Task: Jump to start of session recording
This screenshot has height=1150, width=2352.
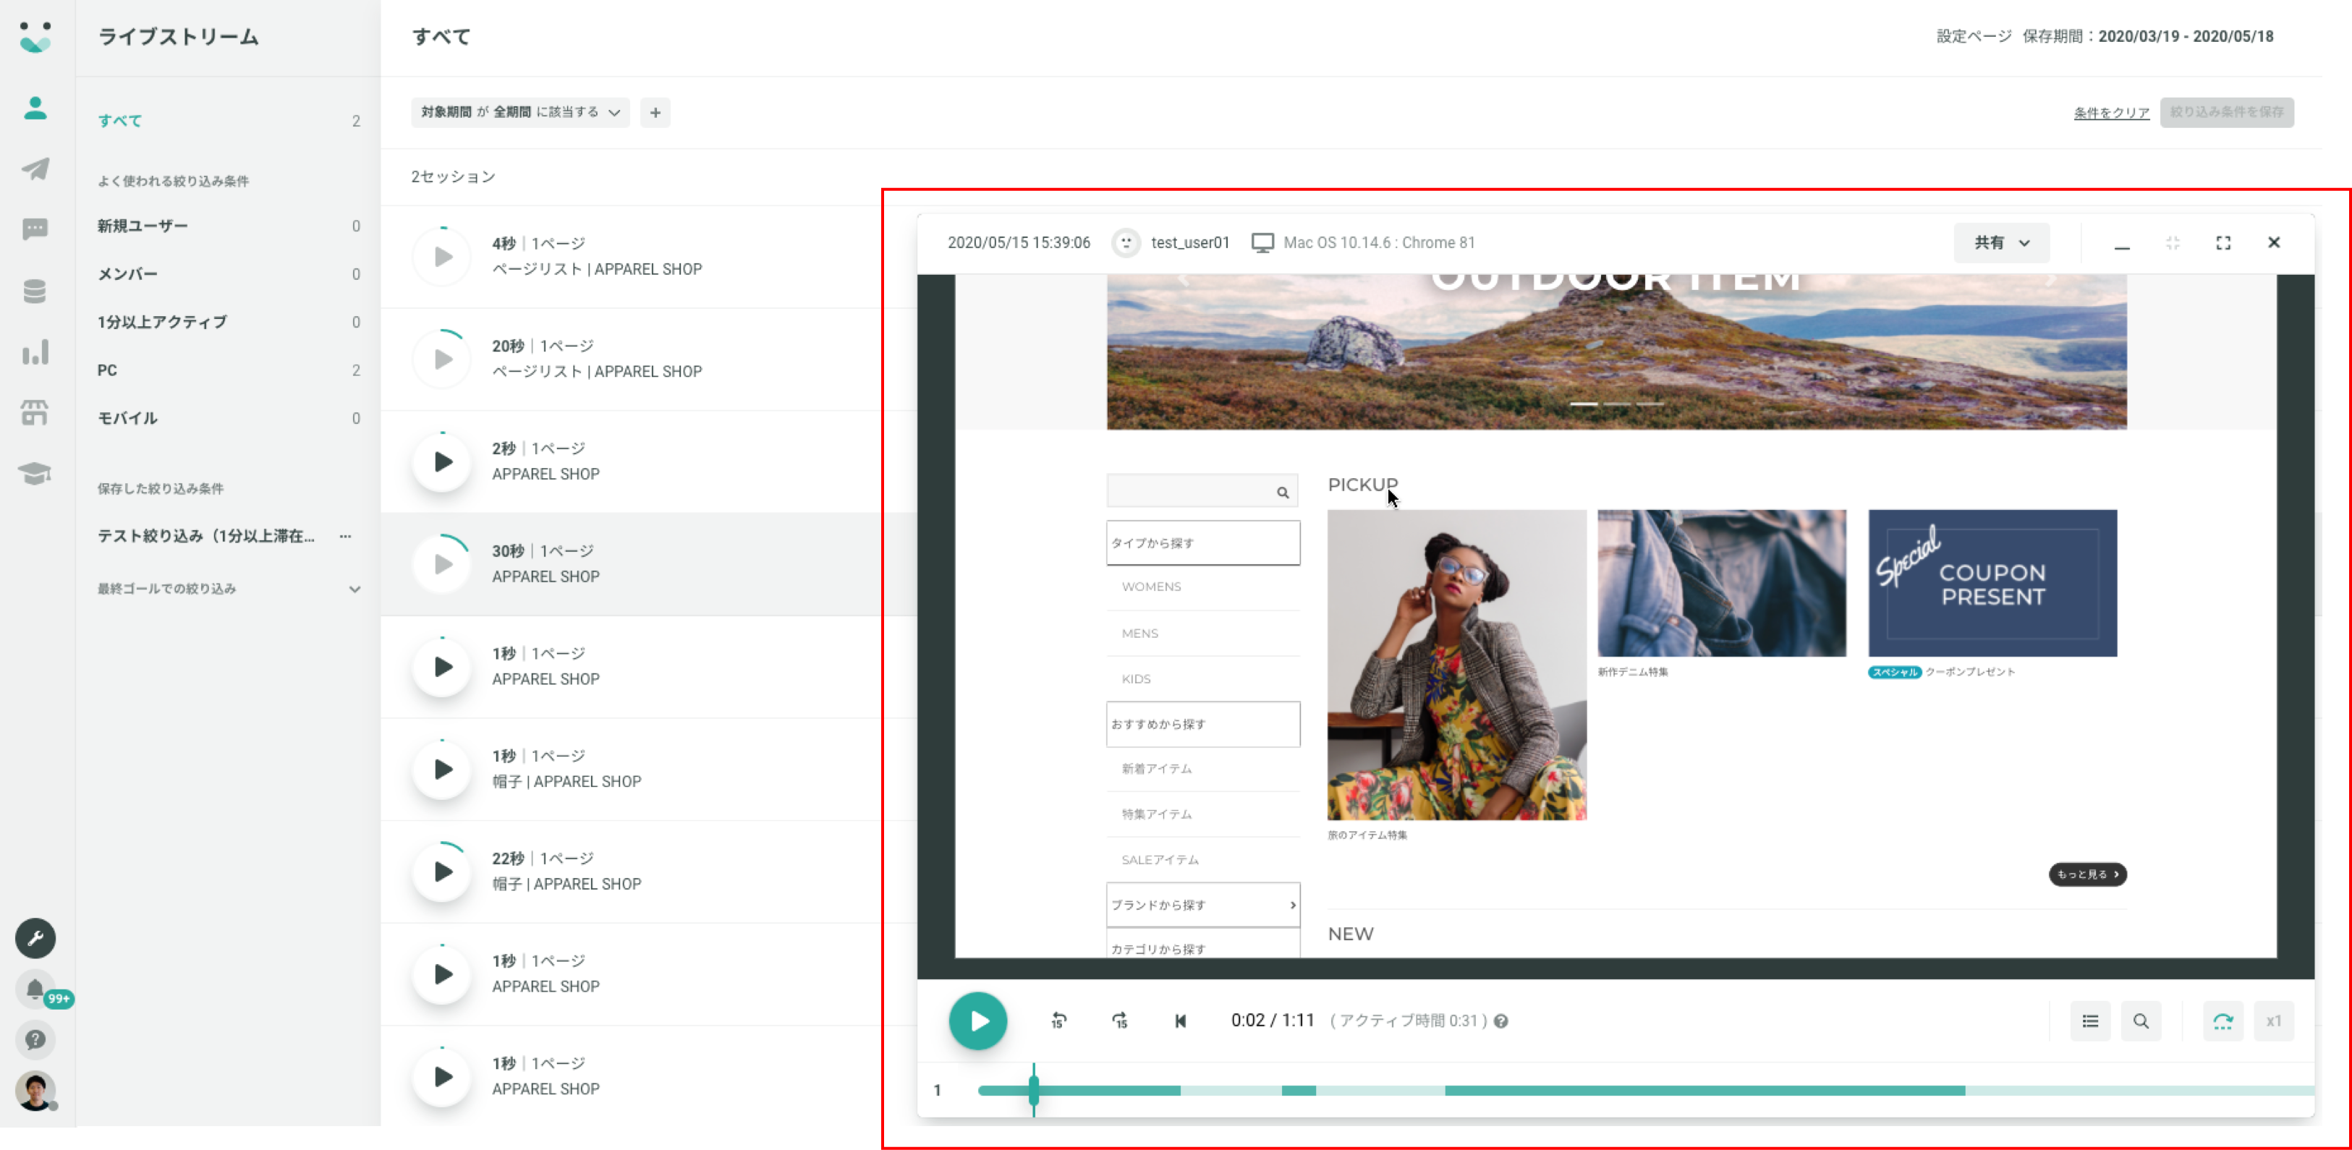Action: pos(1180,1021)
